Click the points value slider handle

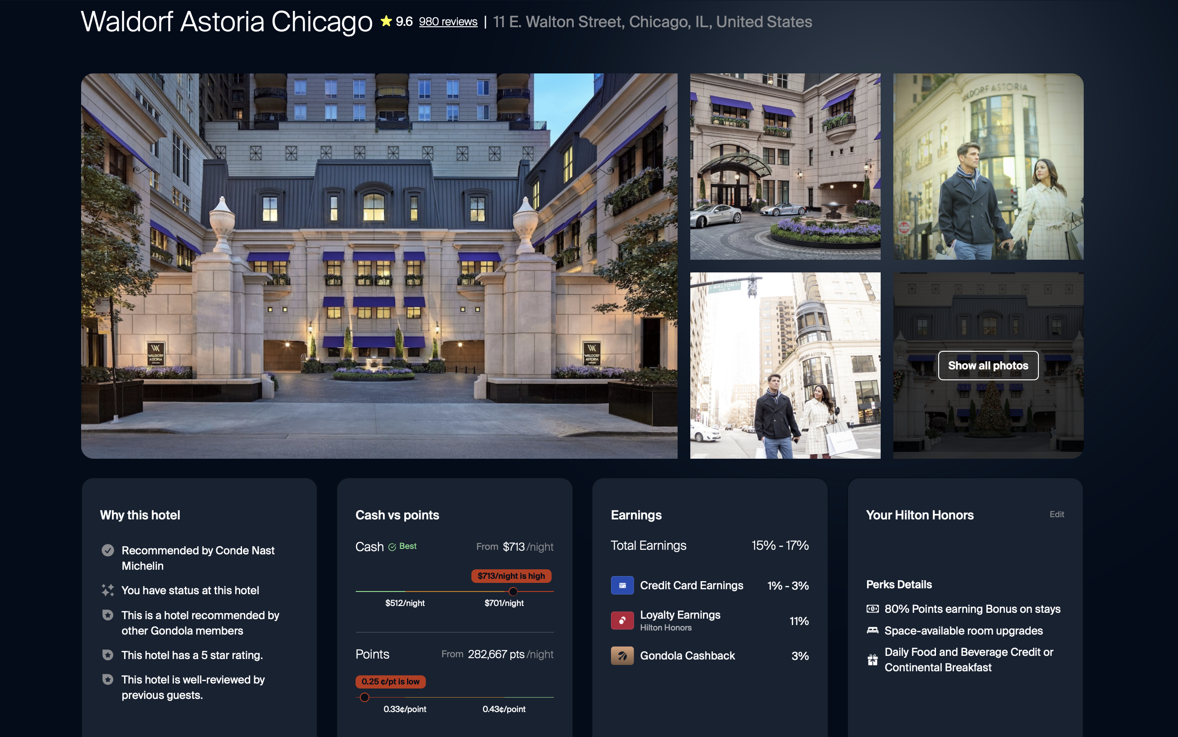click(x=364, y=697)
